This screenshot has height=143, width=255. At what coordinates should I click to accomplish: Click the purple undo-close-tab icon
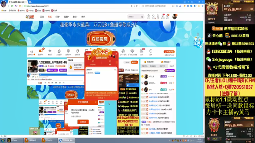click(16, 6)
